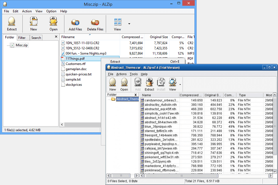Click New egg icon in Abstract_Theme.rar window
Image resolution: width=278 pixels, height=185 pixels.
113,82
